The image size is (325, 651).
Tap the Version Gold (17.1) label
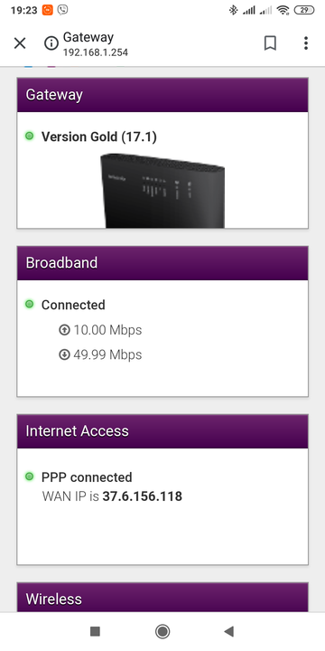(99, 137)
